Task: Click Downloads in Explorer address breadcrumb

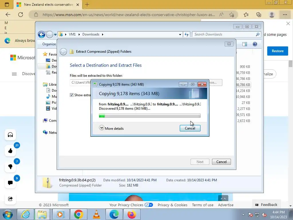Action: coord(91,34)
